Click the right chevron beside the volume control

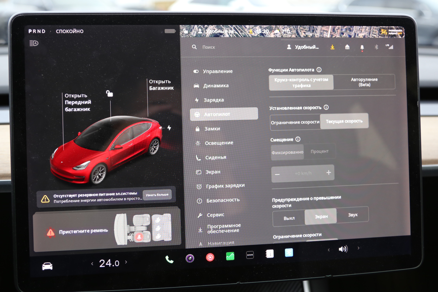[358, 248]
